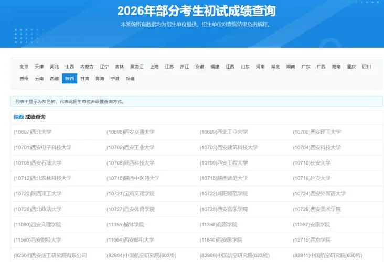384x262 pixels.
Task: Open the 浙江 province tab
Action: tap(185, 67)
